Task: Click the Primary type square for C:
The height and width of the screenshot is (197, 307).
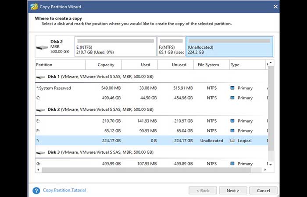Action: [232, 98]
